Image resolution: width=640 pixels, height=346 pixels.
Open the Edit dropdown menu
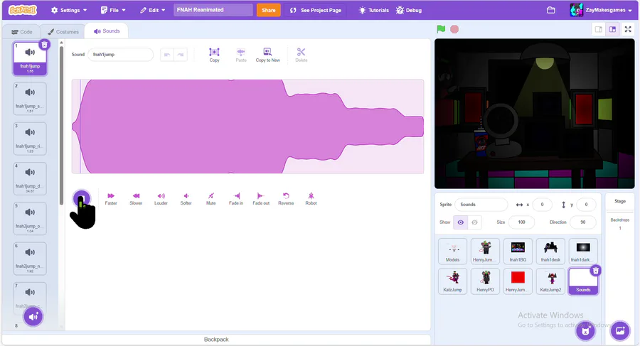click(x=152, y=10)
